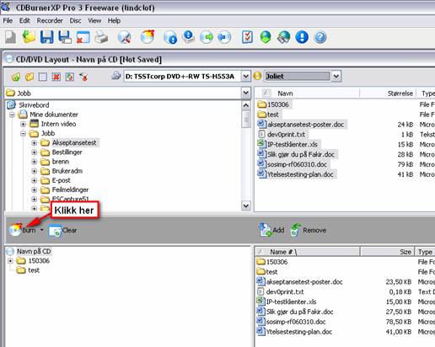The width and height of the screenshot is (435, 347).
Task: Click the drive information icon
Action: 188,37
